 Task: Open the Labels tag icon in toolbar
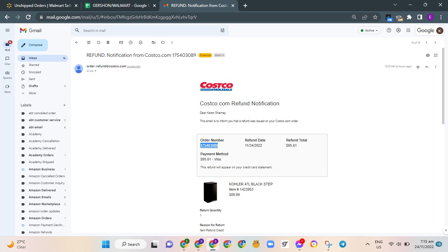click(x=163, y=42)
